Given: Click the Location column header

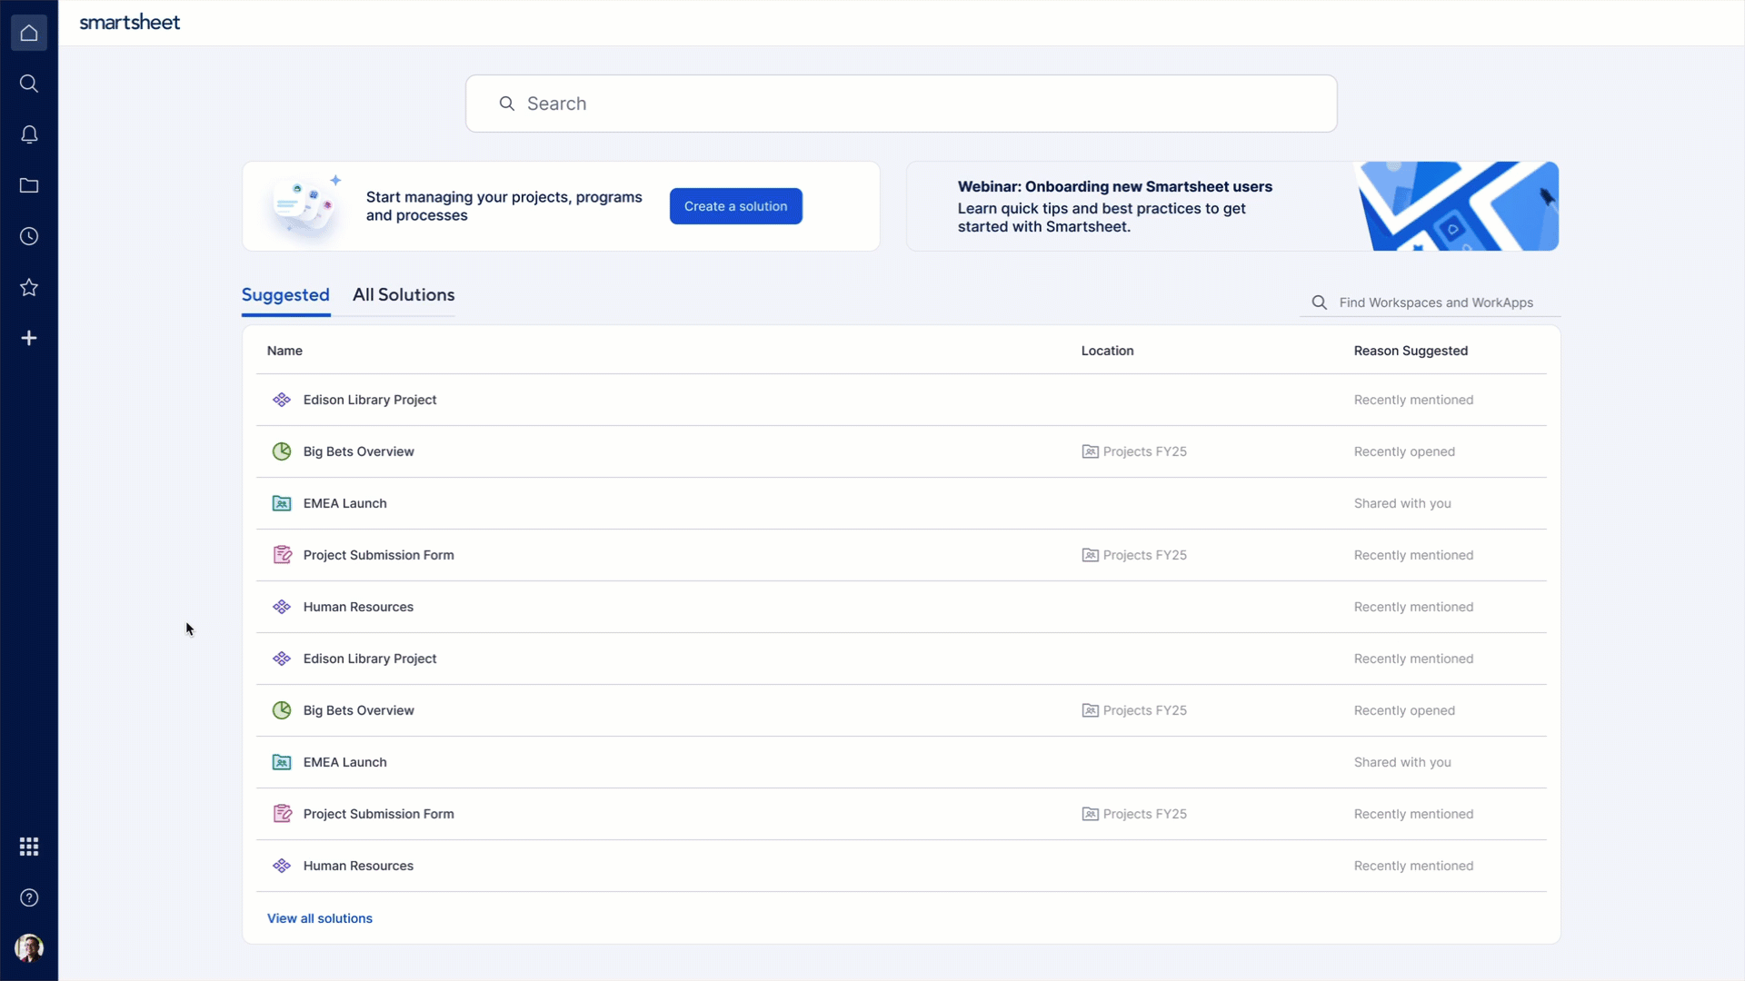Looking at the screenshot, I should click(x=1107, y=351).
